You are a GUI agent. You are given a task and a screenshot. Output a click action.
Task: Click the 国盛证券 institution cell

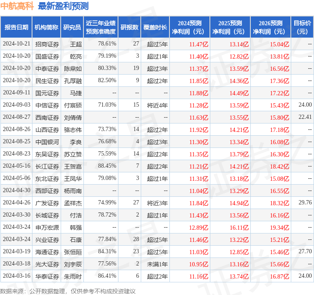click(x=47, y=56)
